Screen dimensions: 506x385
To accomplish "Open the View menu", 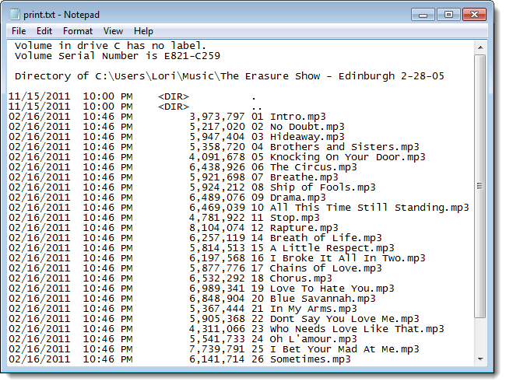I will [113, 31].
